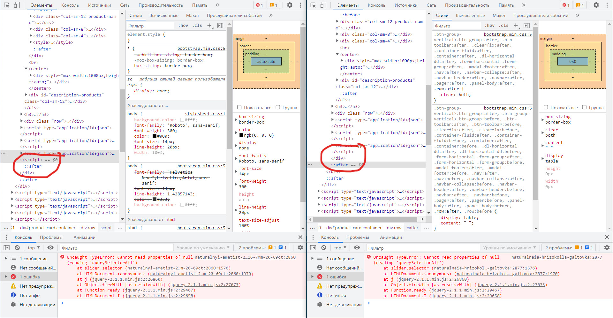
Task: Expand div#description-products node in left DOM tree
Action: [26, 95]
